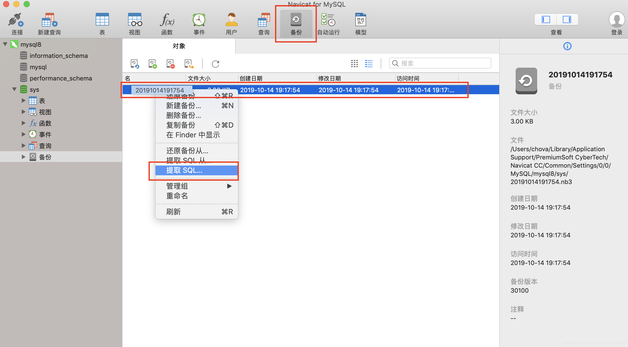Click the 模型 model toolbar icon
The width and height of the screenshot is (628, 347).
360,23
